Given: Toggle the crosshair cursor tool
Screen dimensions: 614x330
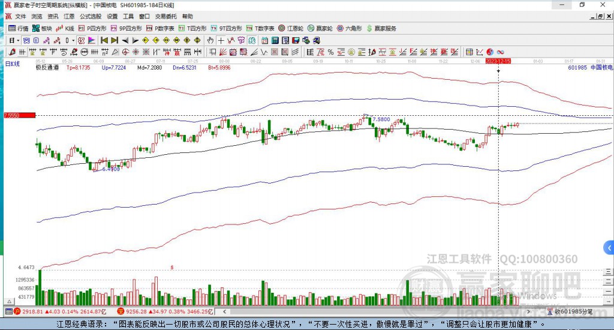Looking at the screenshot, I should click(x=221, y=40).
